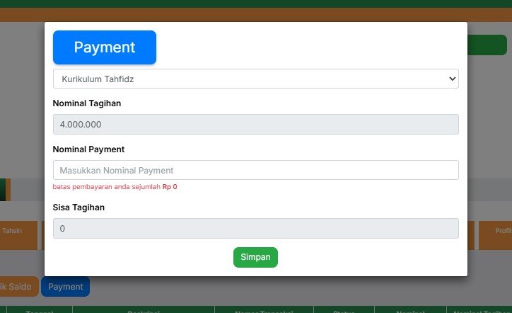The width and height of the screenshot is (512, 313).
Task: Click the green button at top right
Action: tap(487, 45)
